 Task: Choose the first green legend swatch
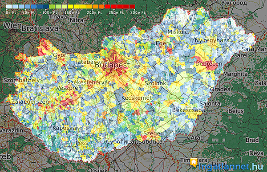(52, 7)
